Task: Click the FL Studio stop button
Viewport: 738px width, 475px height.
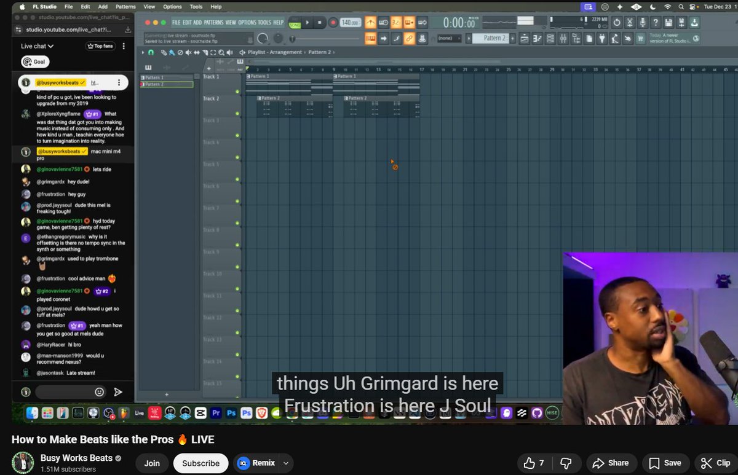Action: point(320,23)
